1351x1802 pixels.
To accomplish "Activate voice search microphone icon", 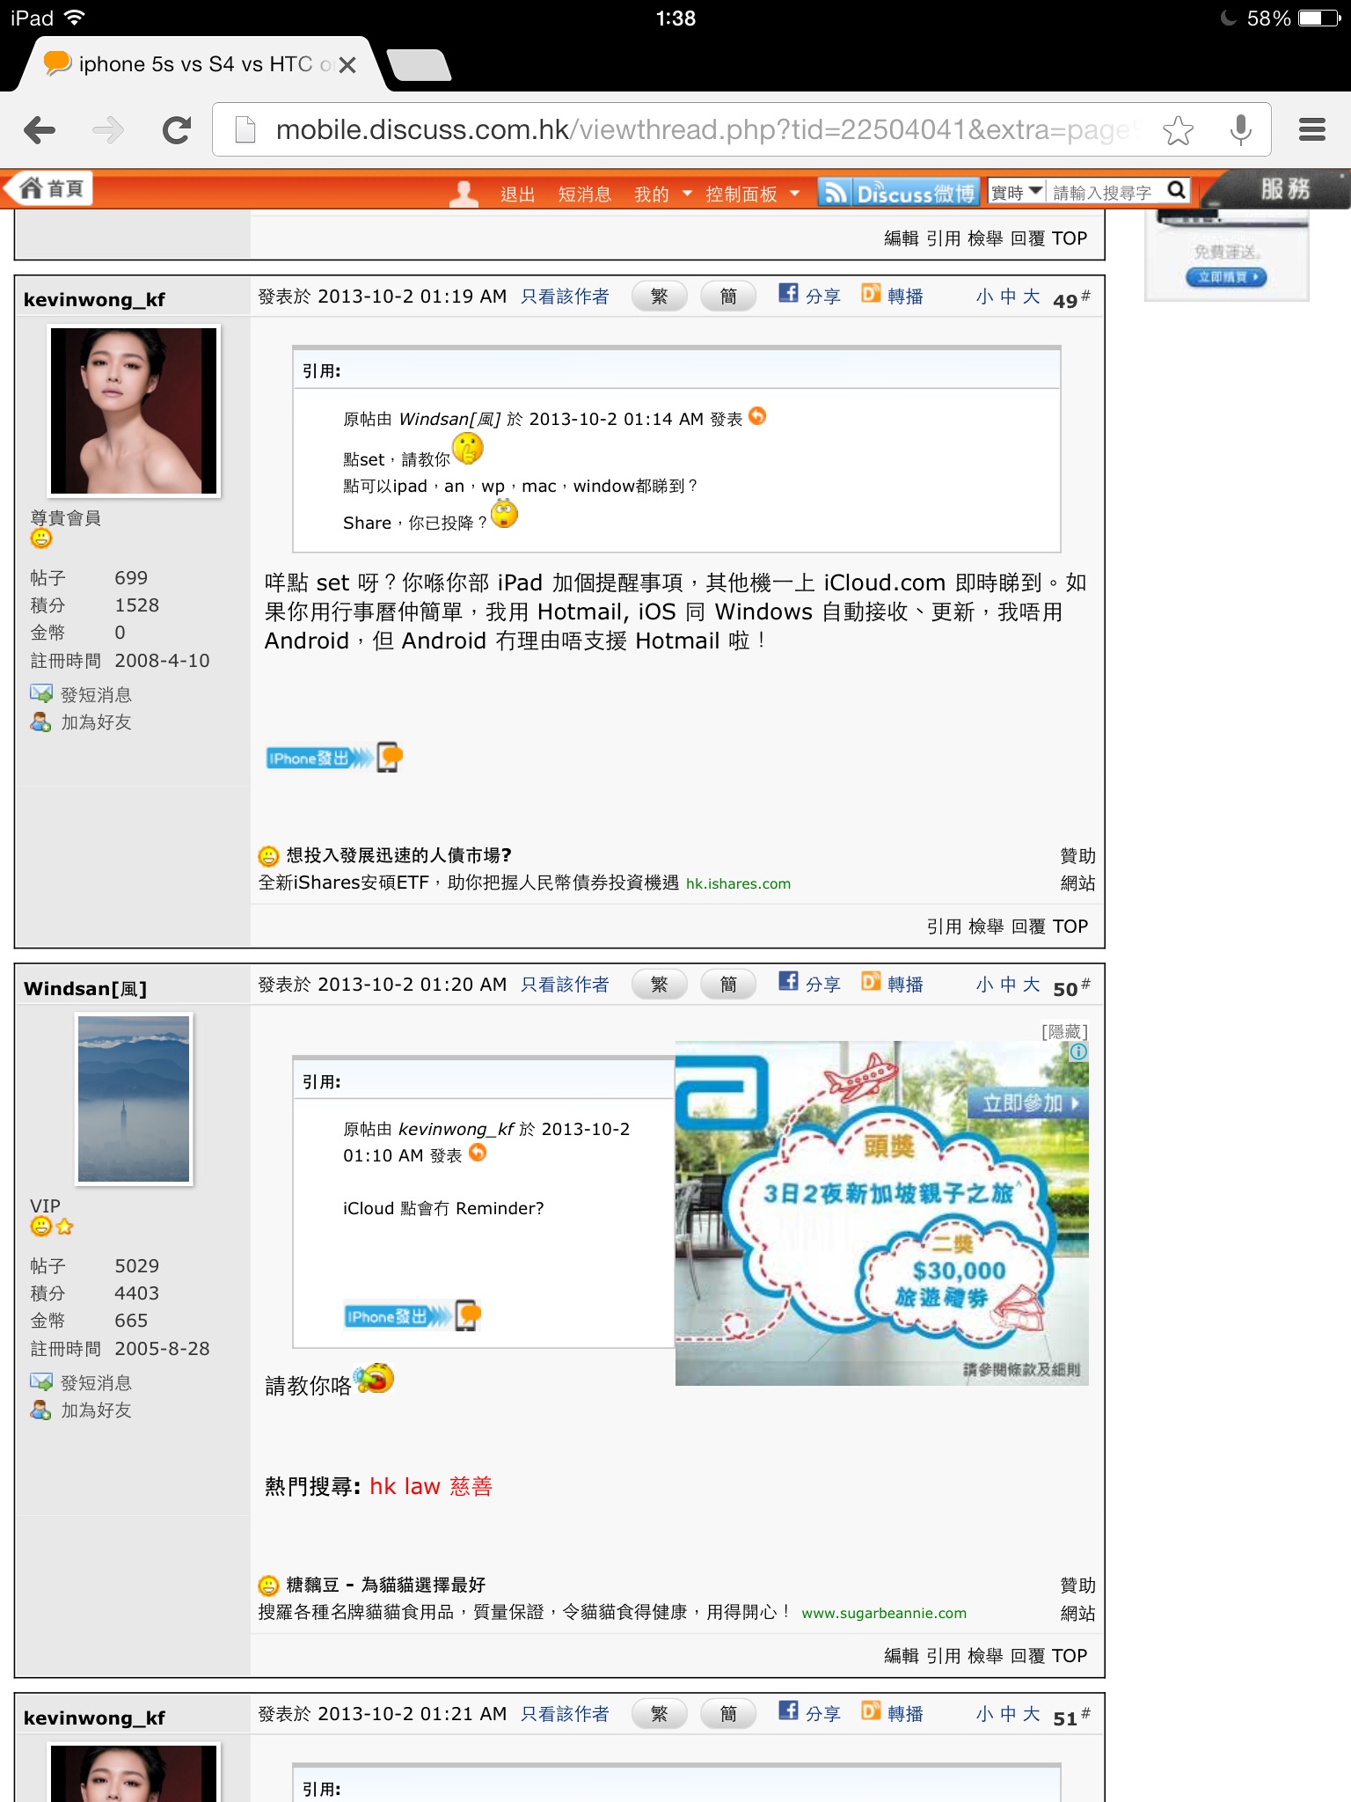I will coord(1240,130).
